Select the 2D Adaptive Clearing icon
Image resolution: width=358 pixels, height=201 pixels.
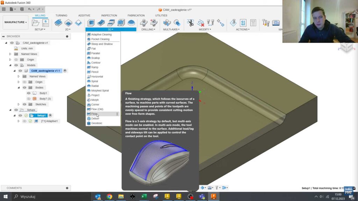pyautogui.click(x=58, y=23)
